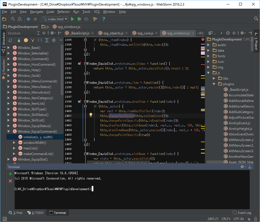Click the coverage run icon in toolbar

coord(86,19)
